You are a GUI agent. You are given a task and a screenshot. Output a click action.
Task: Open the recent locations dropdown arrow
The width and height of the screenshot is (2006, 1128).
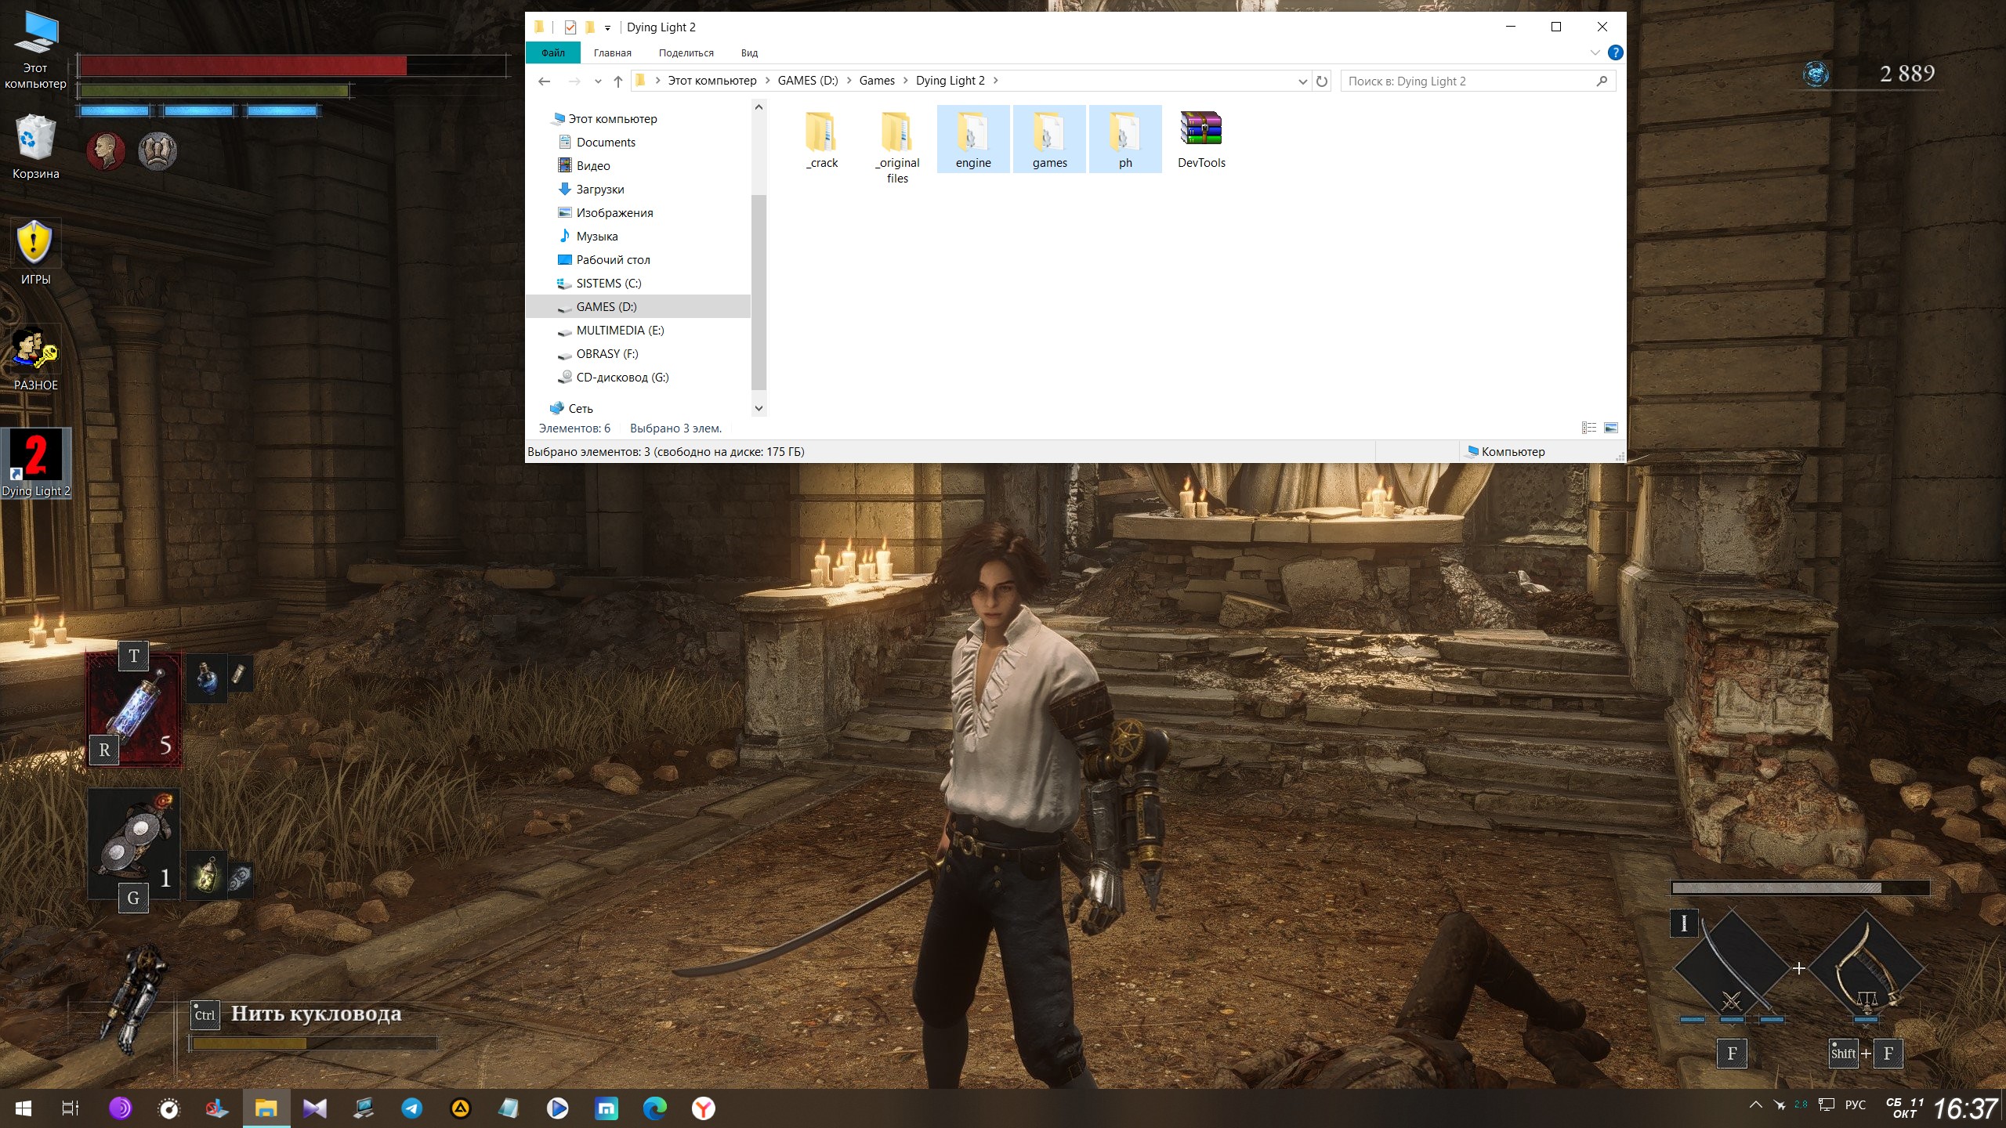pyautogui.click(x=598, y=81)
